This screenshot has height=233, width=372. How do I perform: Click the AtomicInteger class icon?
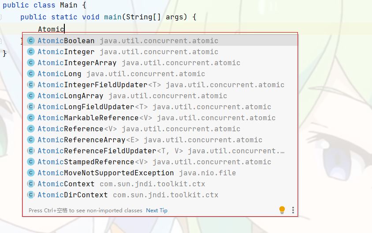point(30,52)
